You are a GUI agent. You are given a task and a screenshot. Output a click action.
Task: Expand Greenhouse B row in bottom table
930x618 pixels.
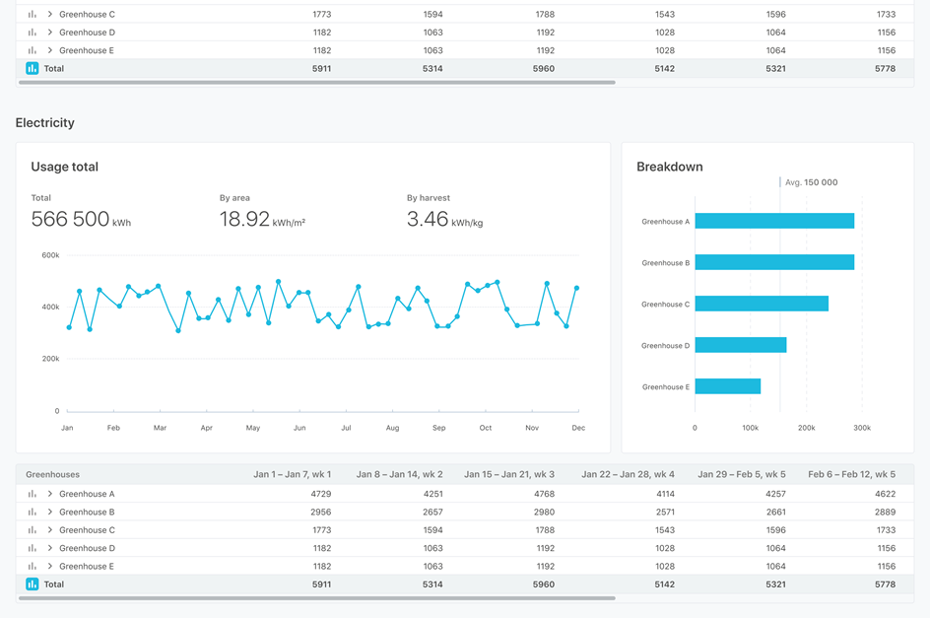[50, 513]
